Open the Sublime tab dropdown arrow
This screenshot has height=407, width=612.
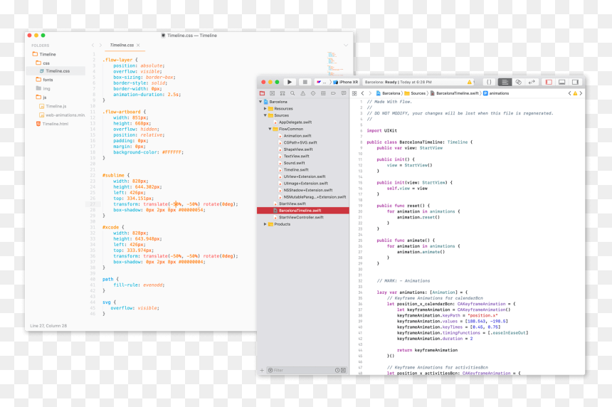coord(346,46)
